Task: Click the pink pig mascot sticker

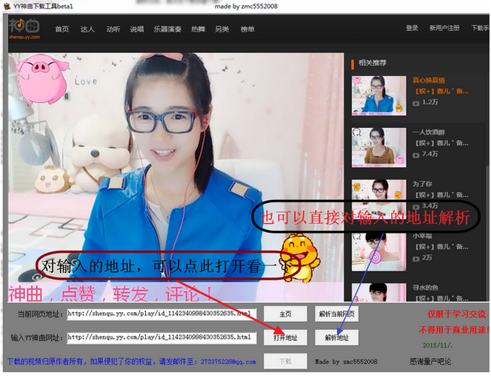Action: click(44, 79)
